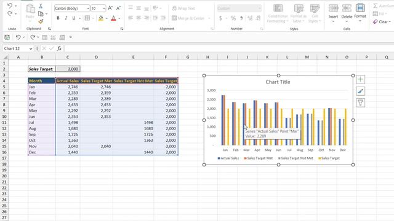Cut selection with the scissors icon
This screenshot has width=394, height=221.
pyautogui.click(x=41, y=6)
